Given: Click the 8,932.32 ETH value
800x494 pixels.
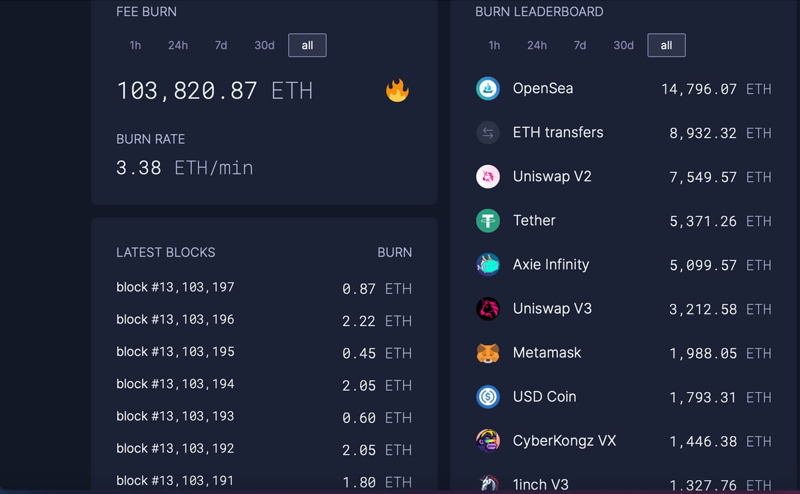Looking at the screenshot, I should click(x=720, y=133).
